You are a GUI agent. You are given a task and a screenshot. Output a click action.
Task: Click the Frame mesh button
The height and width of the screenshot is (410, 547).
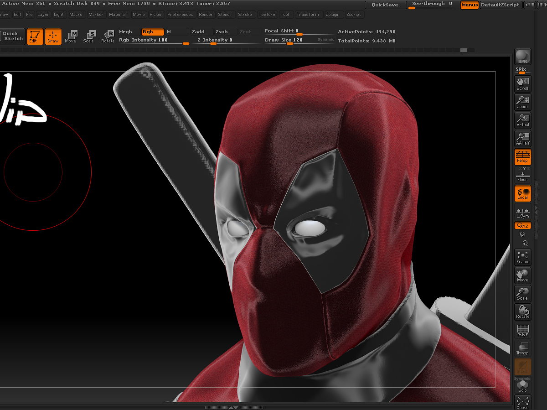(522, 257)
